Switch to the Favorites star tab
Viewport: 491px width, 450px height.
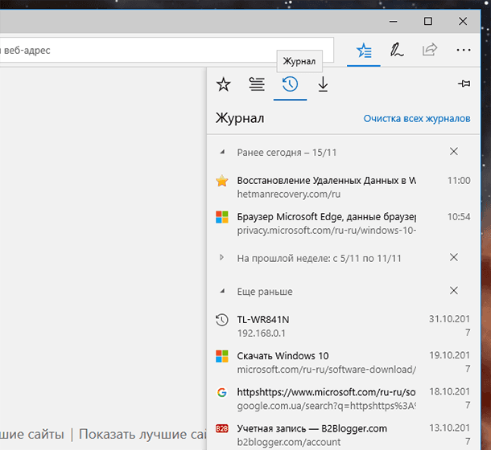coord(223,84)
